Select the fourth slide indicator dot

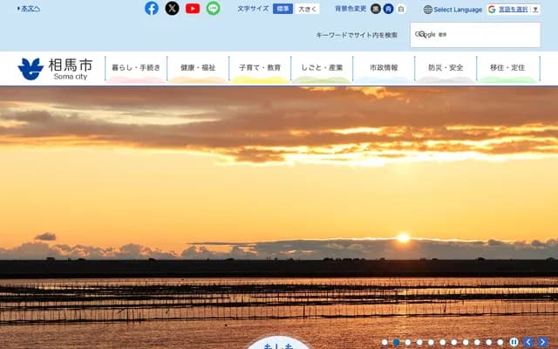coord(419,342)
